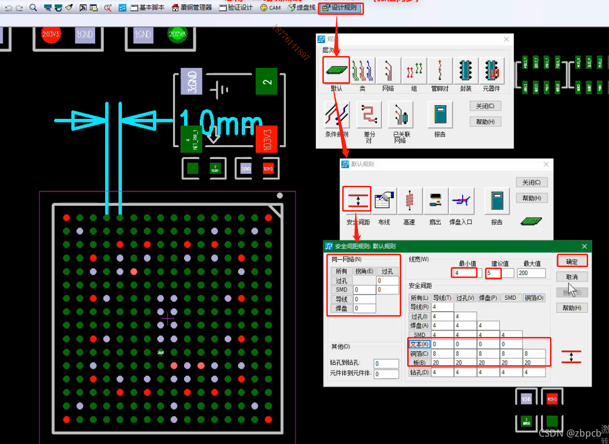
Task: Click the 拐角(E) column header button
Action: point(364,271)
